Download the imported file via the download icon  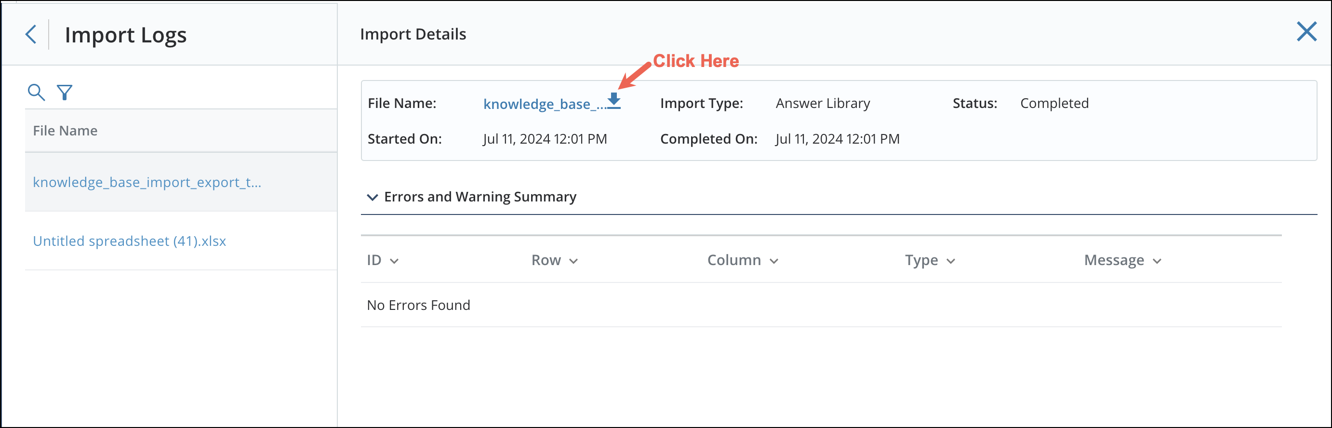click(614, 100)
